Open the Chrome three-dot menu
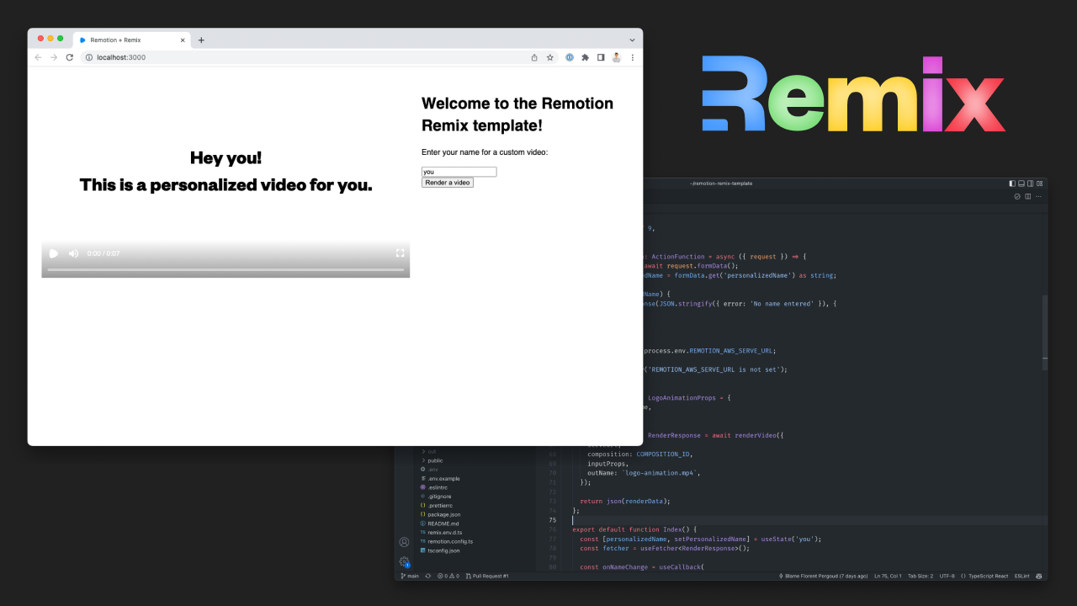The image size is (1077, 606). (632, 57)
